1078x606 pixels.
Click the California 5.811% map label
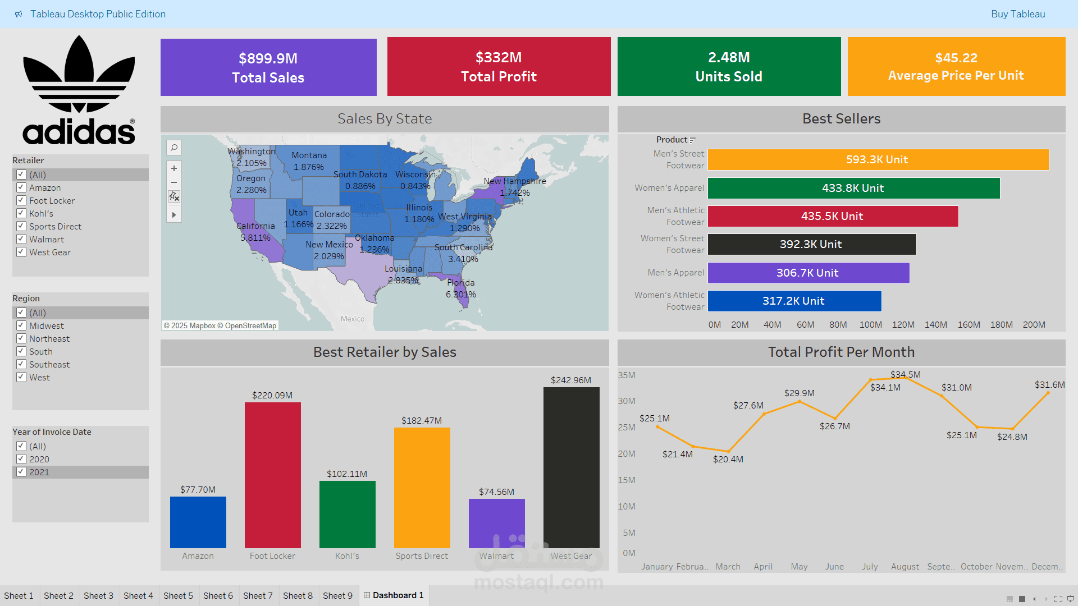tap(256, 232)
